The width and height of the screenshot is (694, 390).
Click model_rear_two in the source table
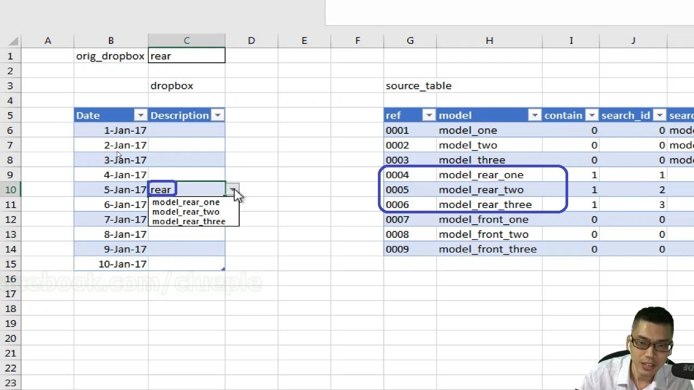[489, 190]
